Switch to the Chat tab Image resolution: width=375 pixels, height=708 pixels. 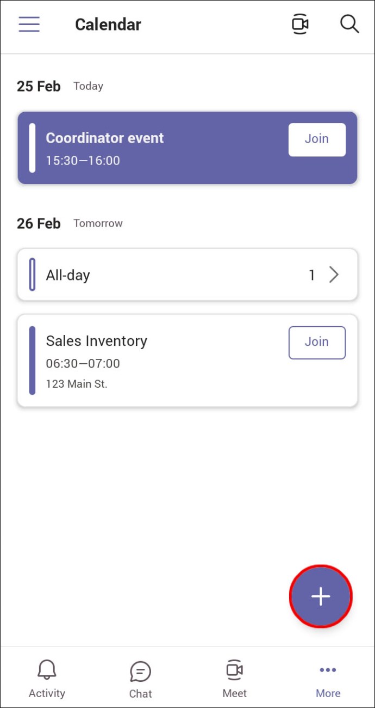click(x=140, y=679)
